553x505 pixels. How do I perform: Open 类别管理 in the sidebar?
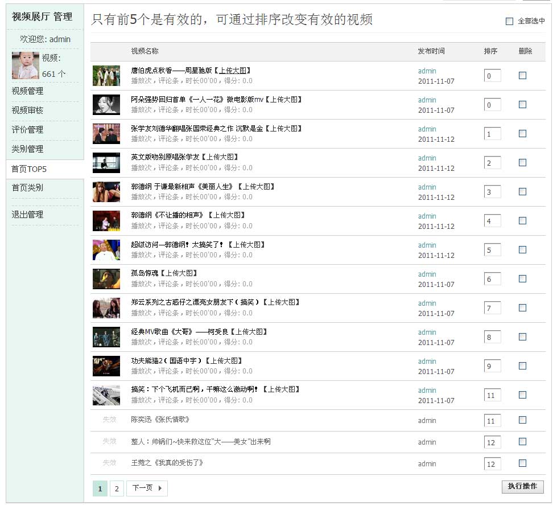tap(27, 149)
